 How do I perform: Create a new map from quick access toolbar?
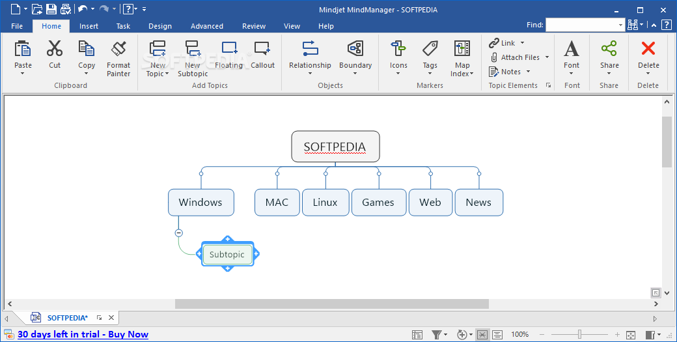15,8
